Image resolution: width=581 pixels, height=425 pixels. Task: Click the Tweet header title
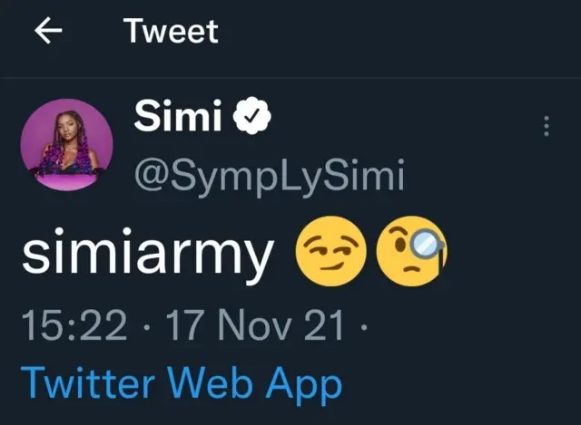click(172, 32)
